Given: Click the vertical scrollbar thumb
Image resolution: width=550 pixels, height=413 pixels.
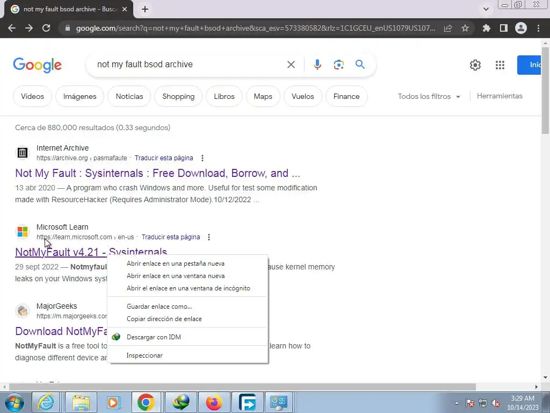Looking at the screenshot, I should [x=545, y=90].
